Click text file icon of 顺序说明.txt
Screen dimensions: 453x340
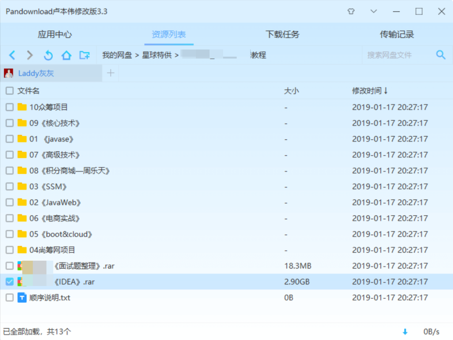coord(22,298)
